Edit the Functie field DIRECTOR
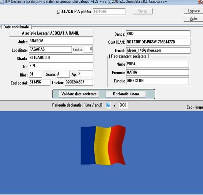The image size is (203, 195). [157, 81]
